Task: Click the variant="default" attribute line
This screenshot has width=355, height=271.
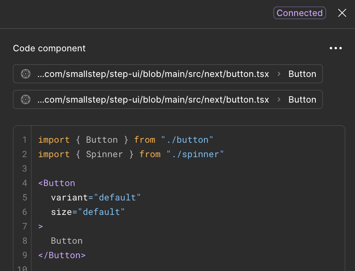Action: click(x=96, y=198)
